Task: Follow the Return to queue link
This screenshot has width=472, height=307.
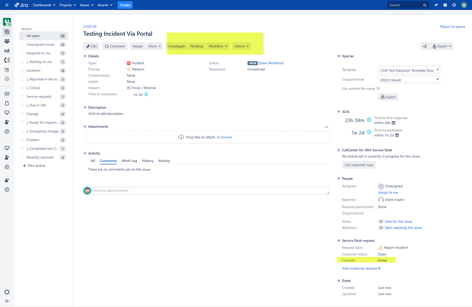Action: [453, 27]
